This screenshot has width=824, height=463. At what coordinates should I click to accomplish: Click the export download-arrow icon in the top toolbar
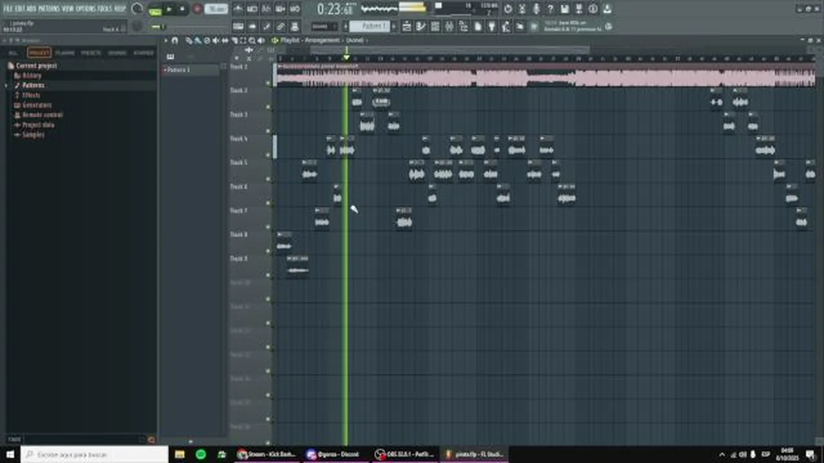607,9
